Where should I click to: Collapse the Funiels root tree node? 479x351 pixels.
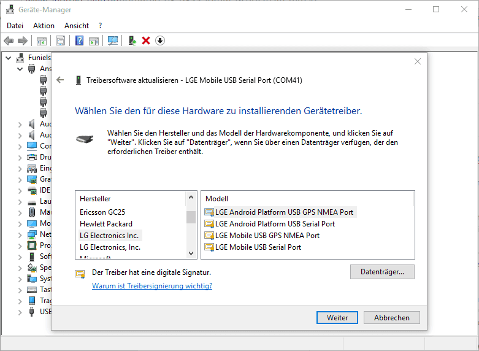tap(9, 58)
